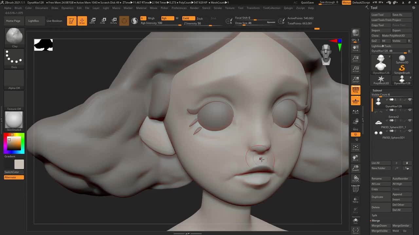419x235 pixels.
Task: Open the Alpha Off selector
Action: [14, 80]
